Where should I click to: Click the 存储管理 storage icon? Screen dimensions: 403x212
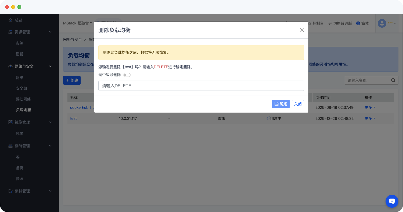[x=10, y=146]
